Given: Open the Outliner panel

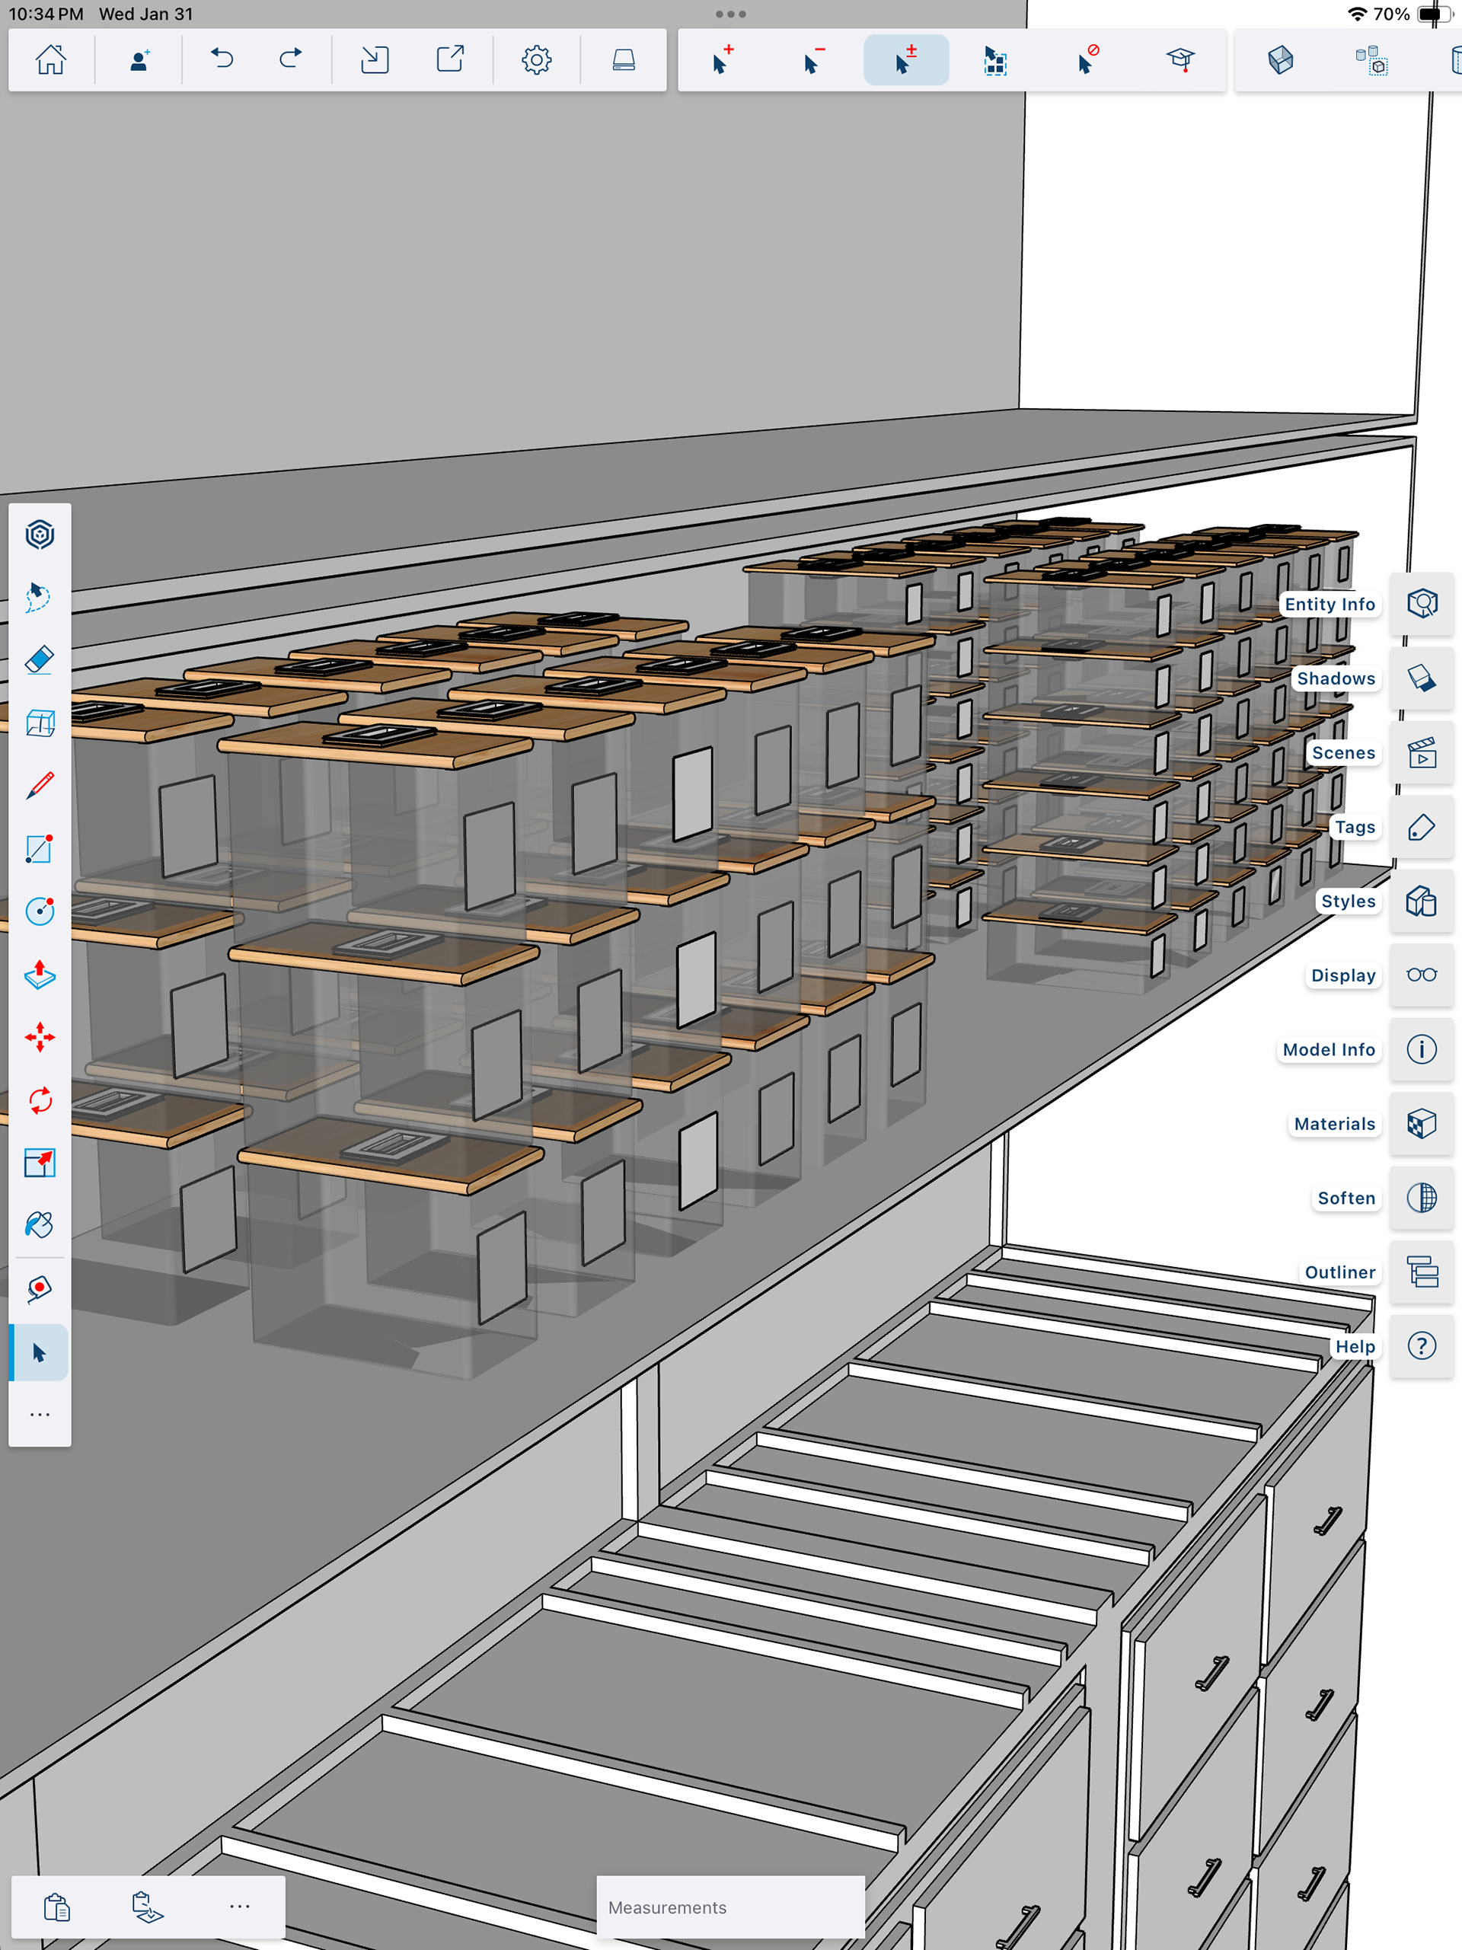Looking at the screenshot, I should coord(1422,1272).
